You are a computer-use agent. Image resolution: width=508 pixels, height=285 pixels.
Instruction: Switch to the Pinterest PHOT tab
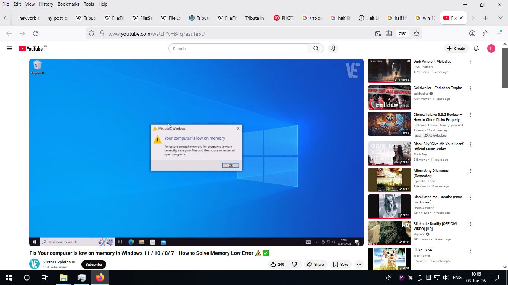pos(283,18)
